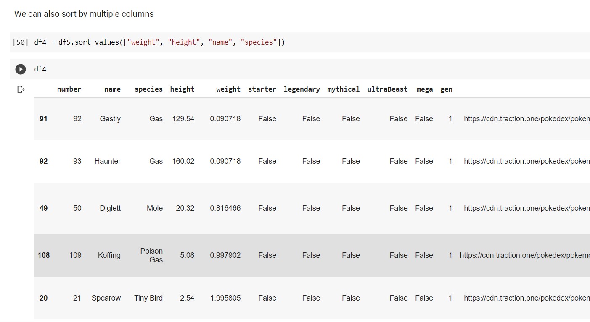Select the "species" column header

coord(148,89)
